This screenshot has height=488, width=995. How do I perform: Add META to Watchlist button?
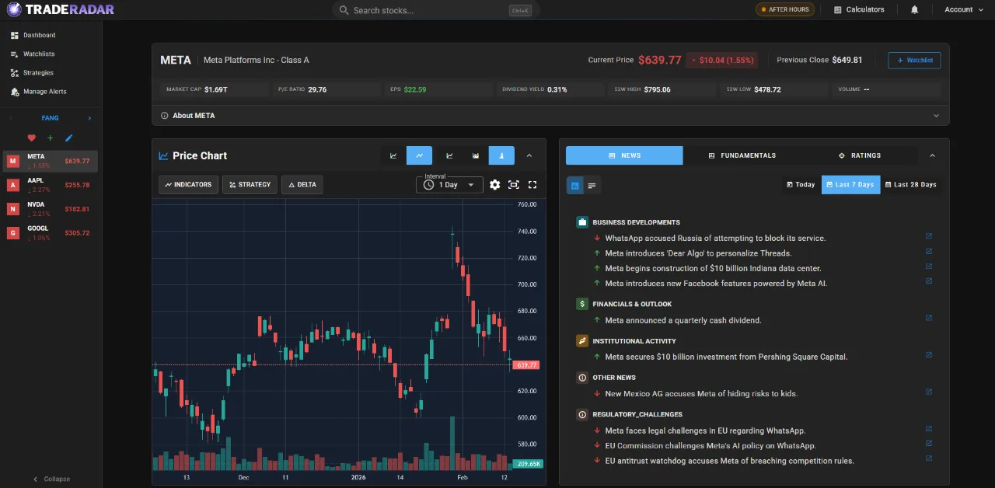914,60
